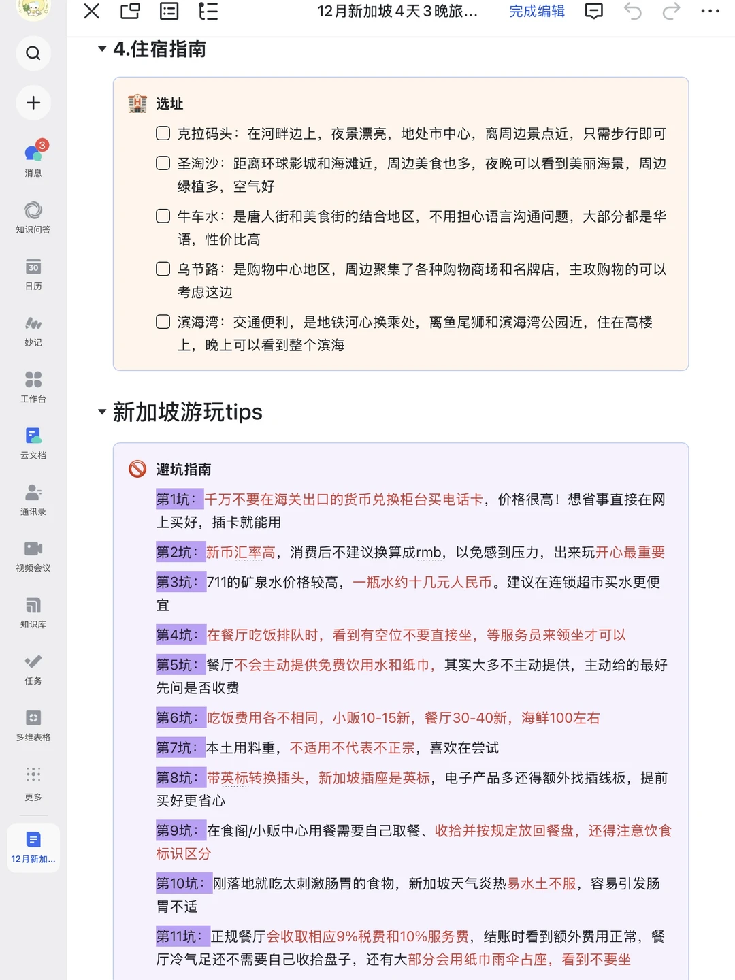Check the 圣淘沙 checkbox
The height and width of the screenshot is (980, 735).
coord(163,163)
